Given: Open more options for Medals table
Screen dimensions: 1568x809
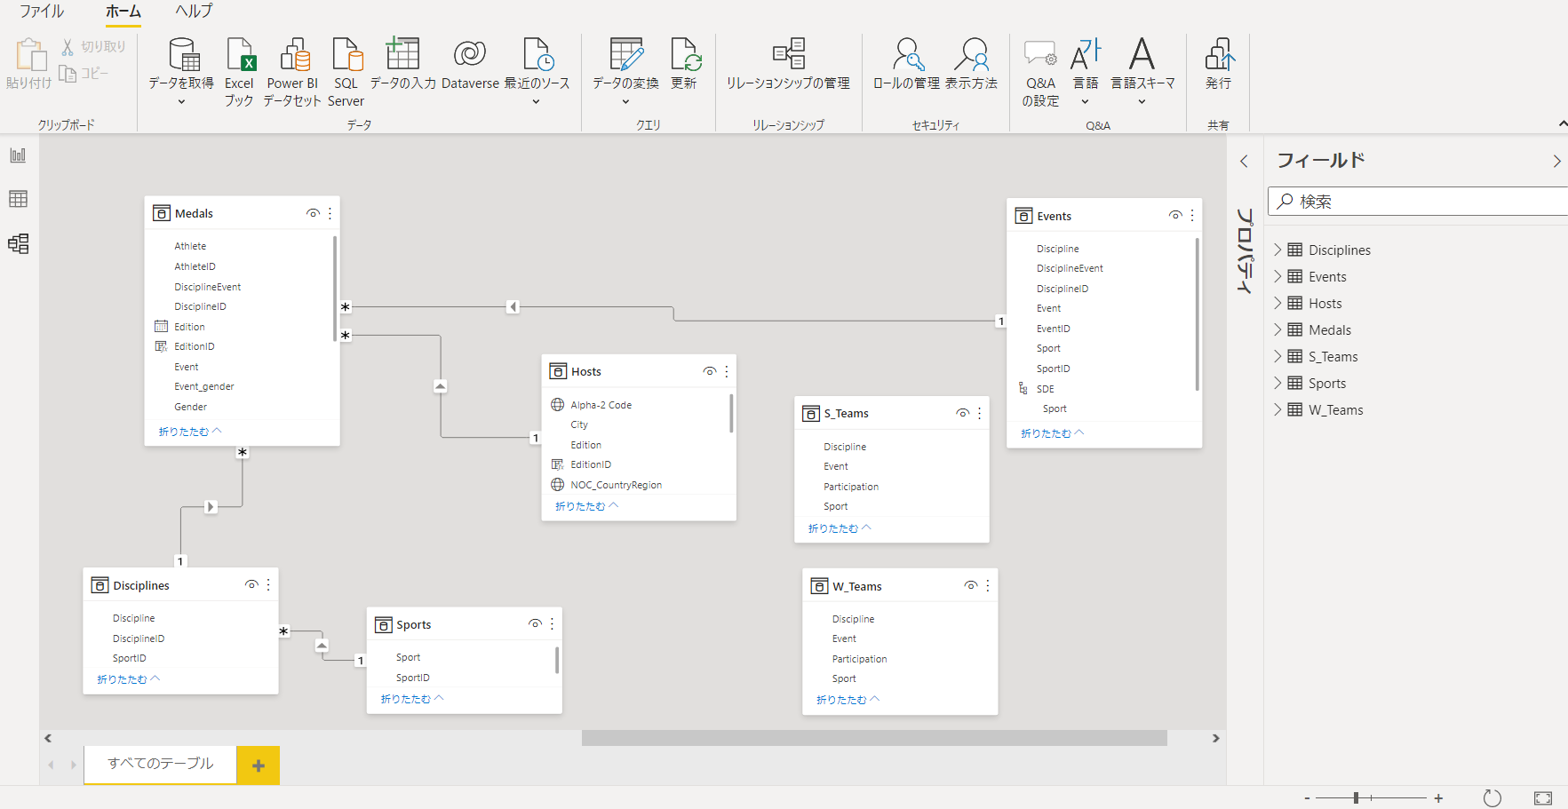Looking at the screenshot, I should click(x=330, y=213).
